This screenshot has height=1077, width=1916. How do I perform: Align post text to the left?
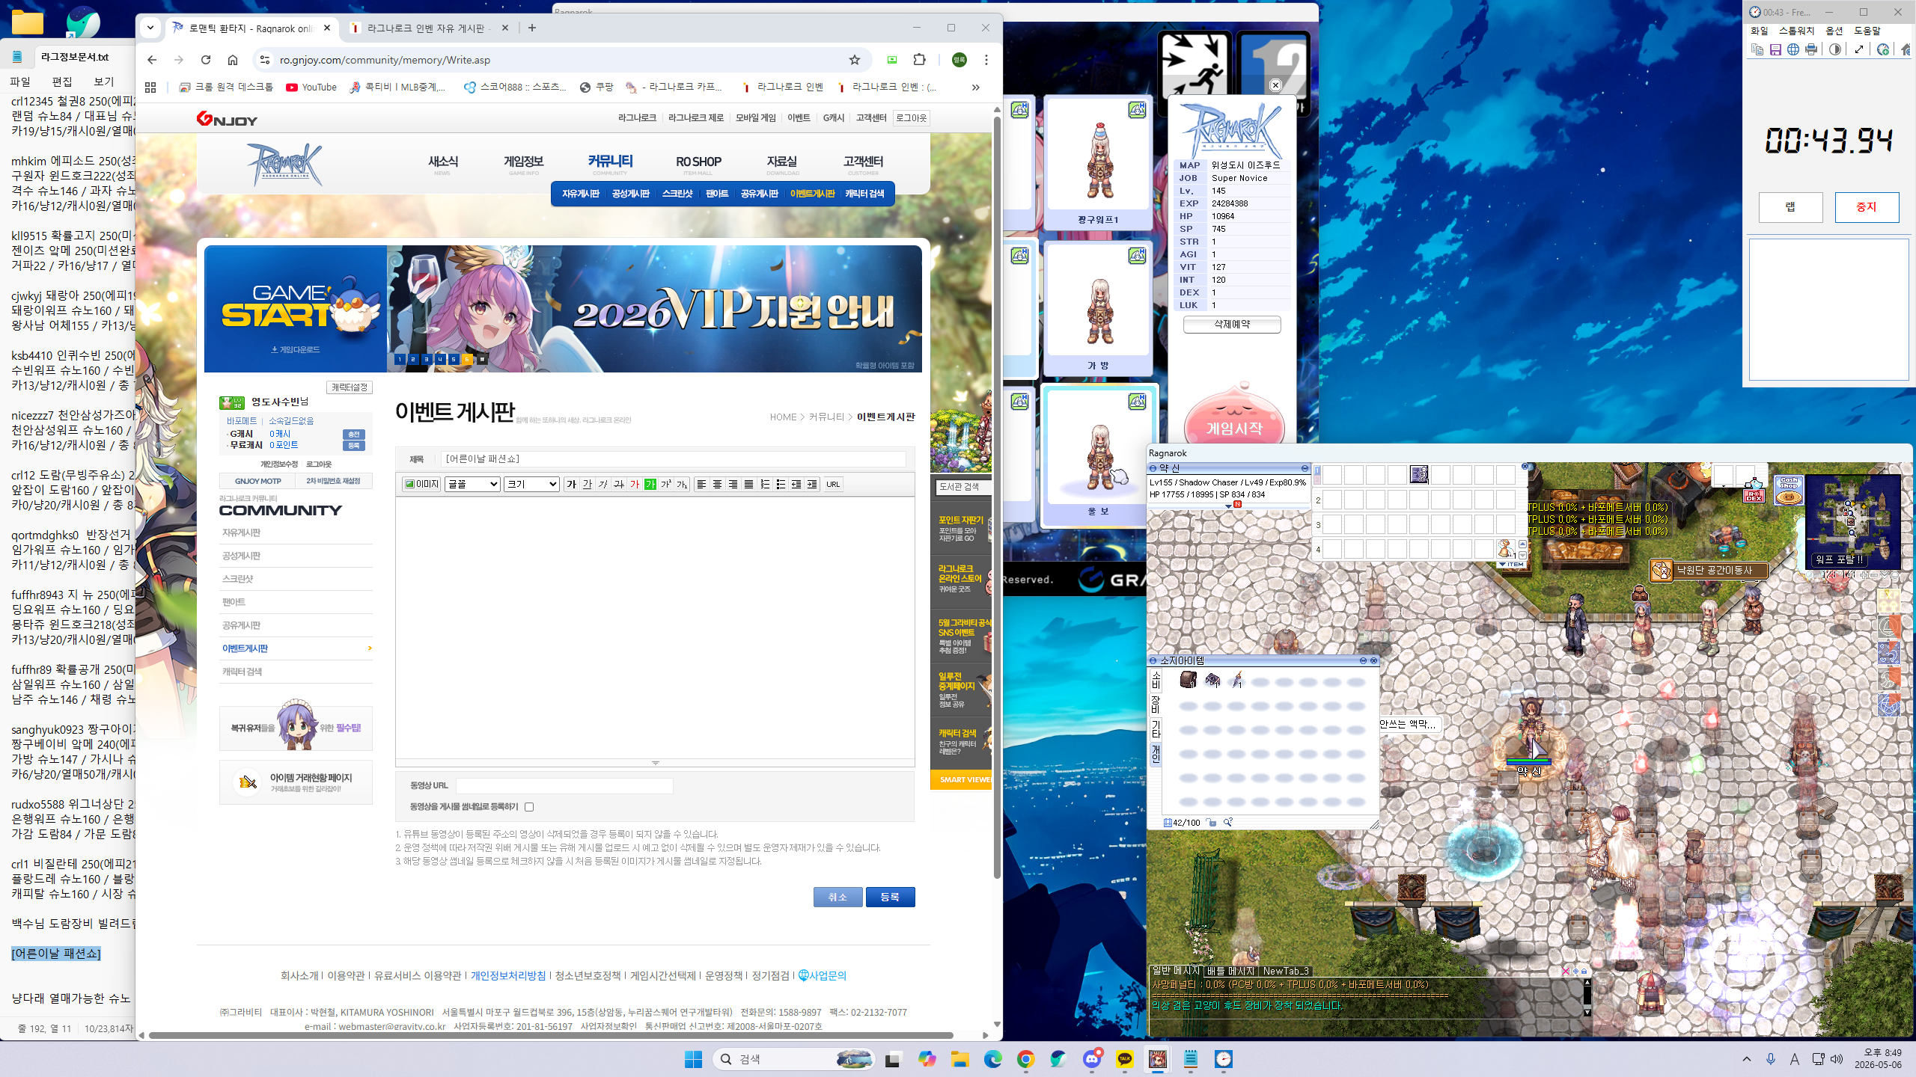[701, 485]
